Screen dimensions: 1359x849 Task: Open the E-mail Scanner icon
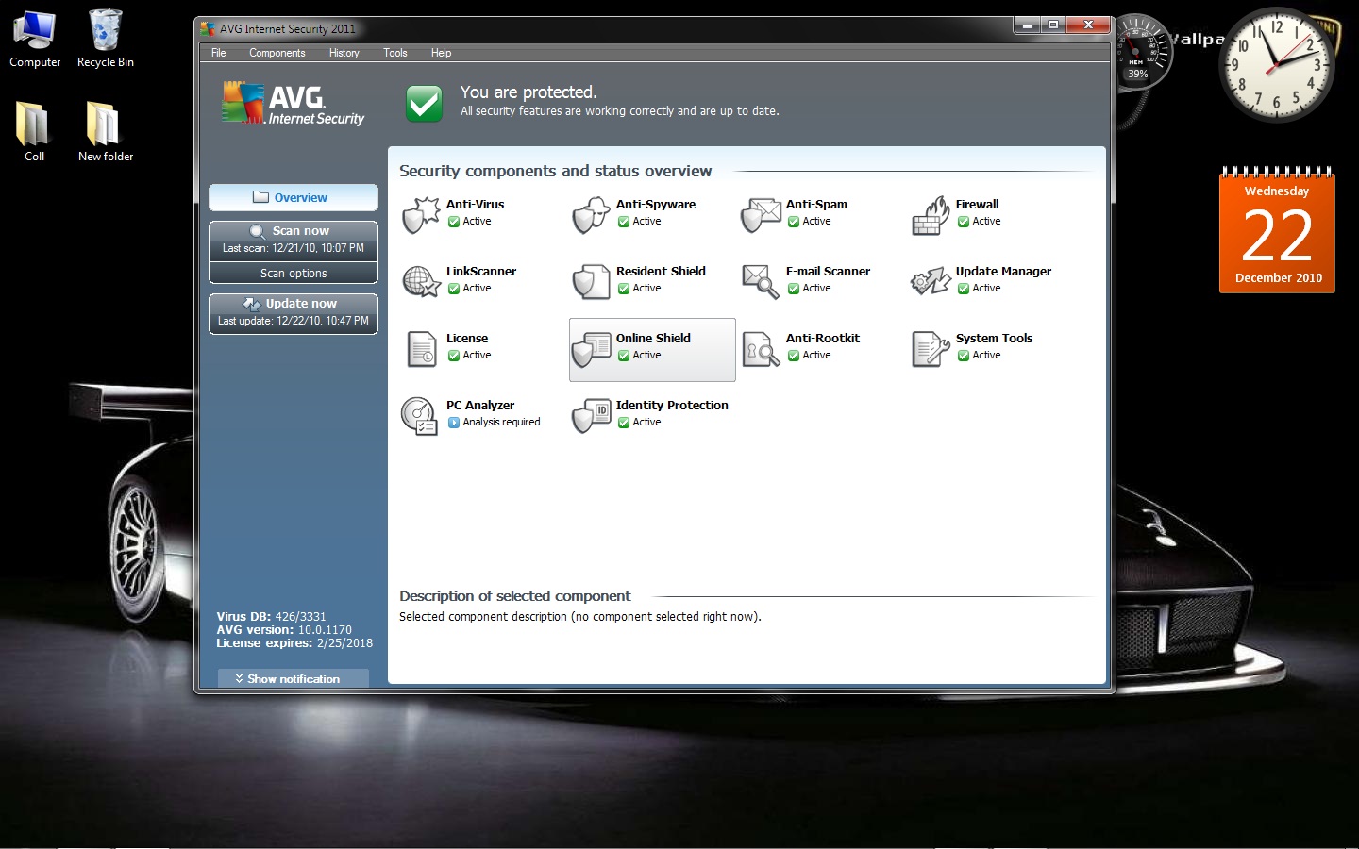[761, 282]
